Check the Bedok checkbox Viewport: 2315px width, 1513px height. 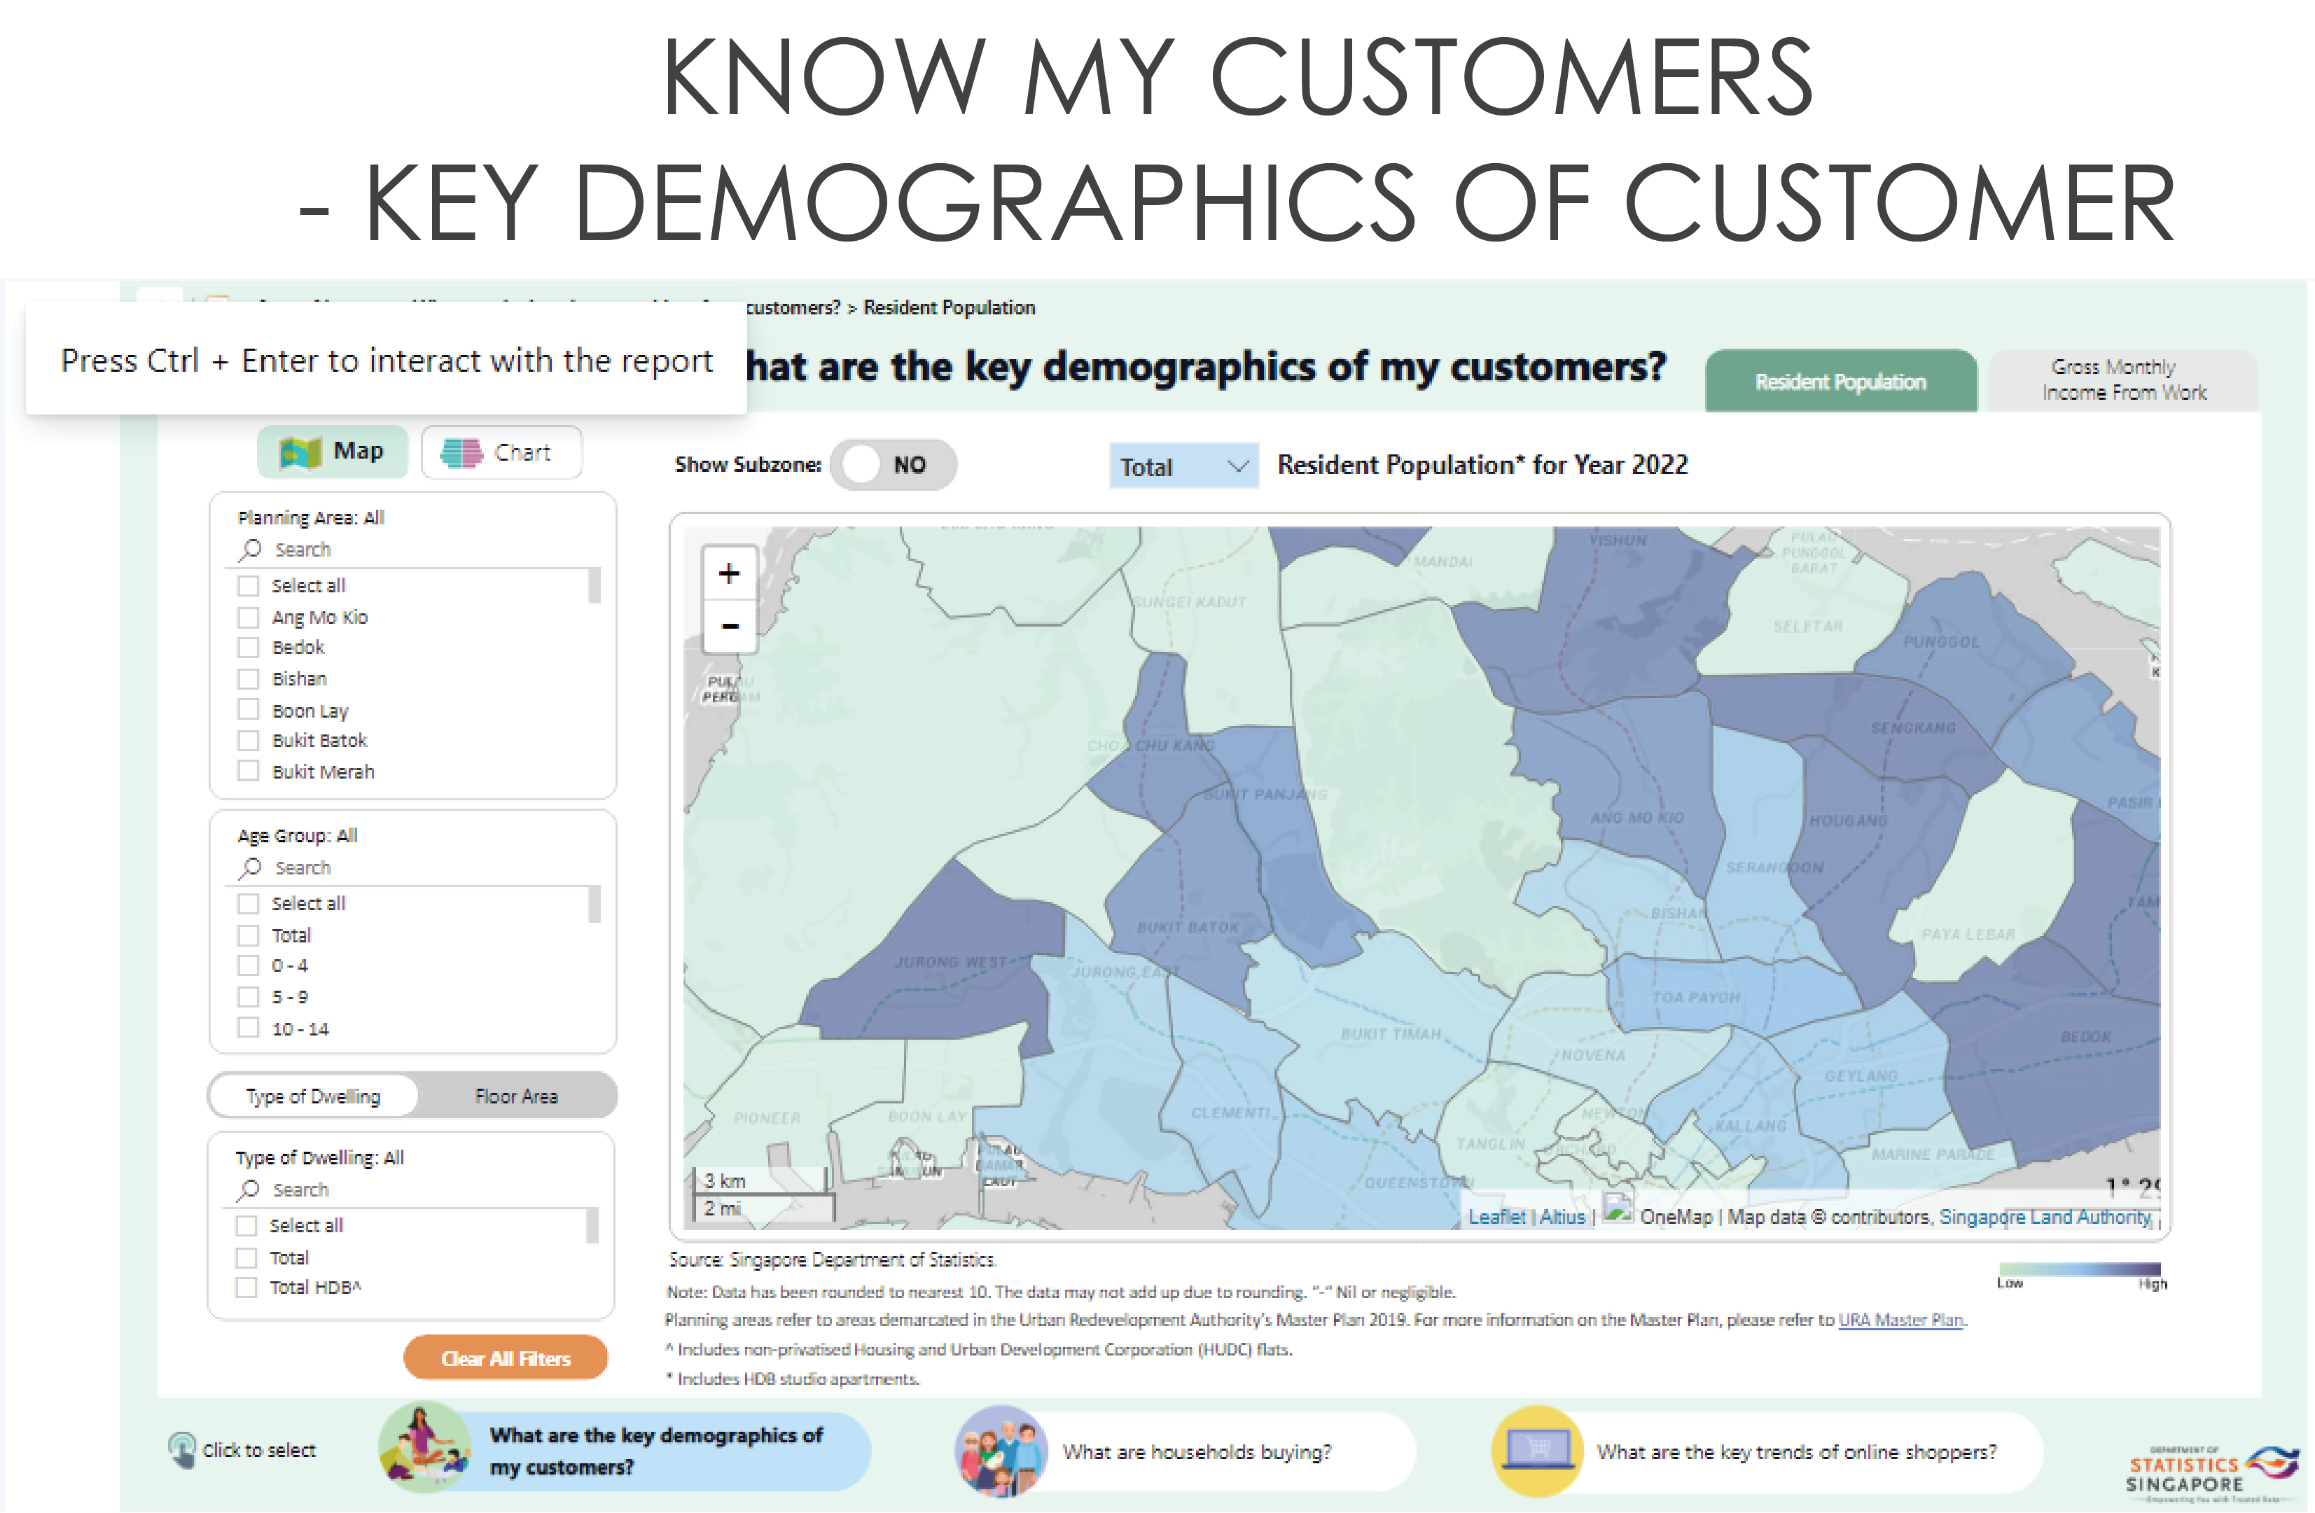[249, 648]
